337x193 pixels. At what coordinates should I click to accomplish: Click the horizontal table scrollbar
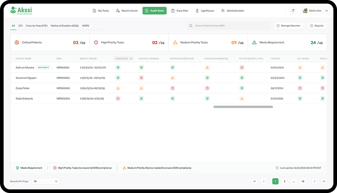(243, 107)
